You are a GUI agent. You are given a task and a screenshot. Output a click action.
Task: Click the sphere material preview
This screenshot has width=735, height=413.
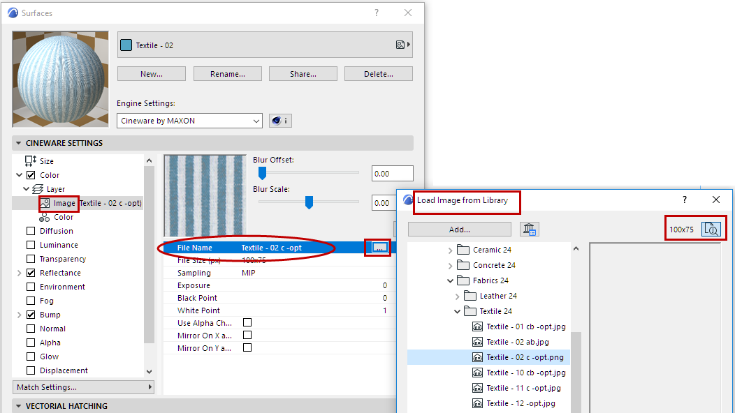tap(61, 79)
